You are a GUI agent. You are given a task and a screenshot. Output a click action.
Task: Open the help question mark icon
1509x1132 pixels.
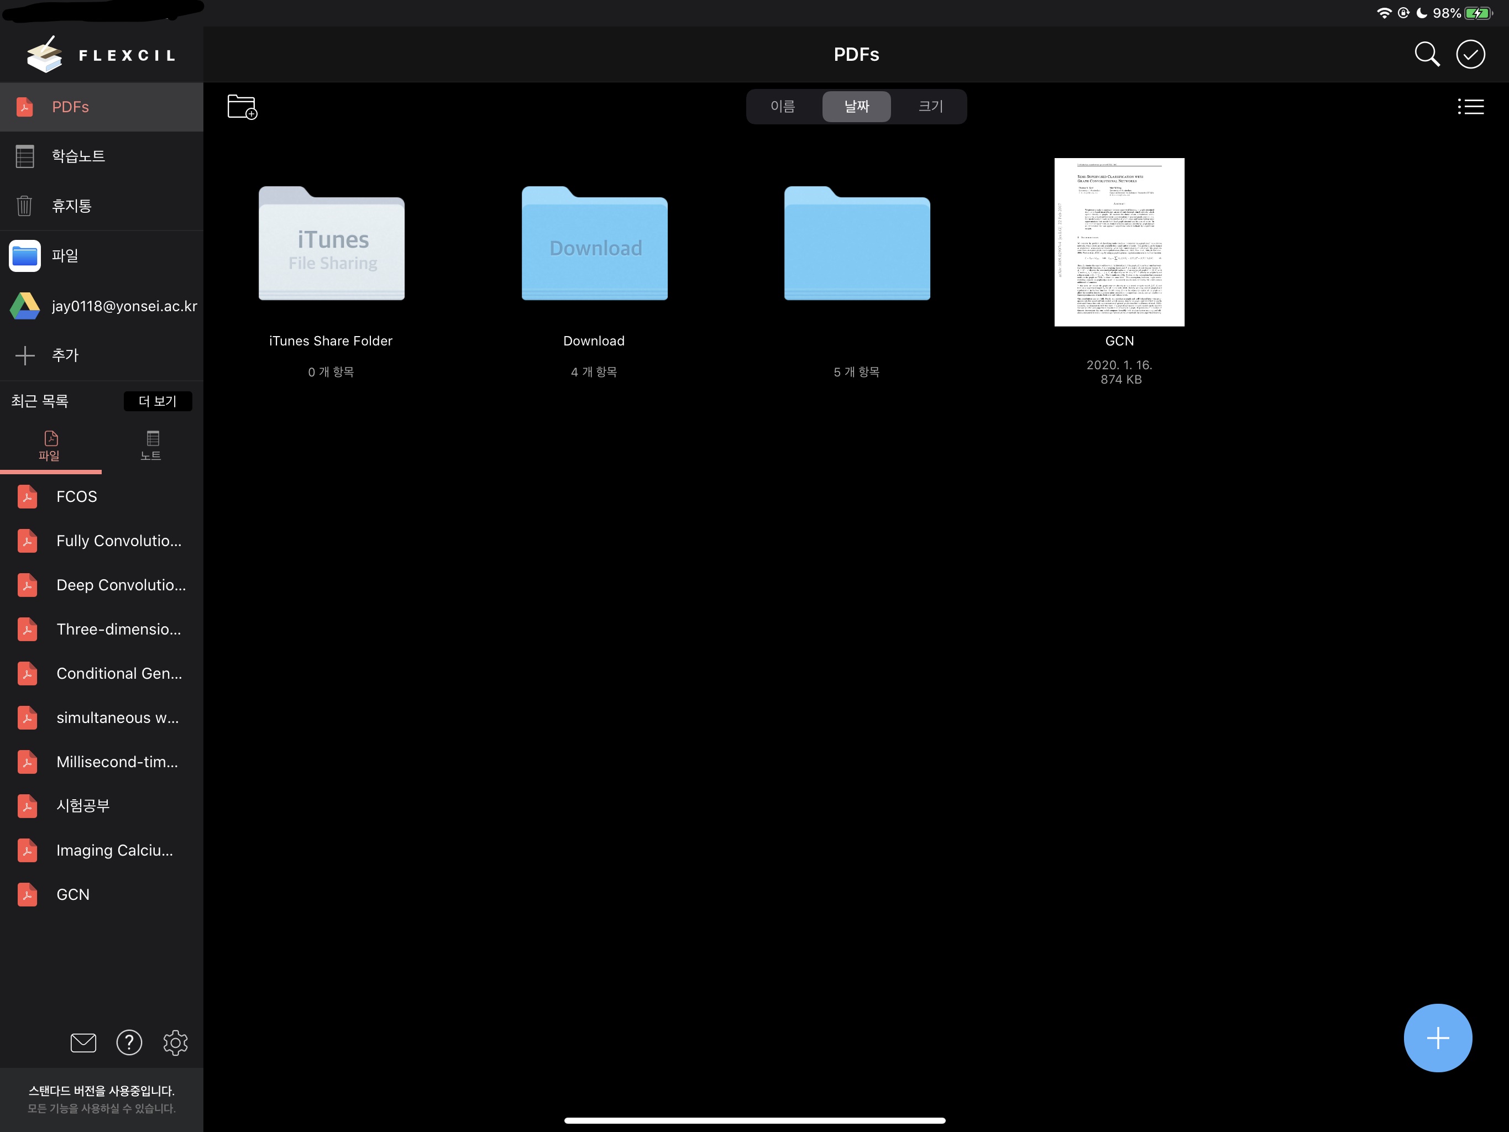129,1042
